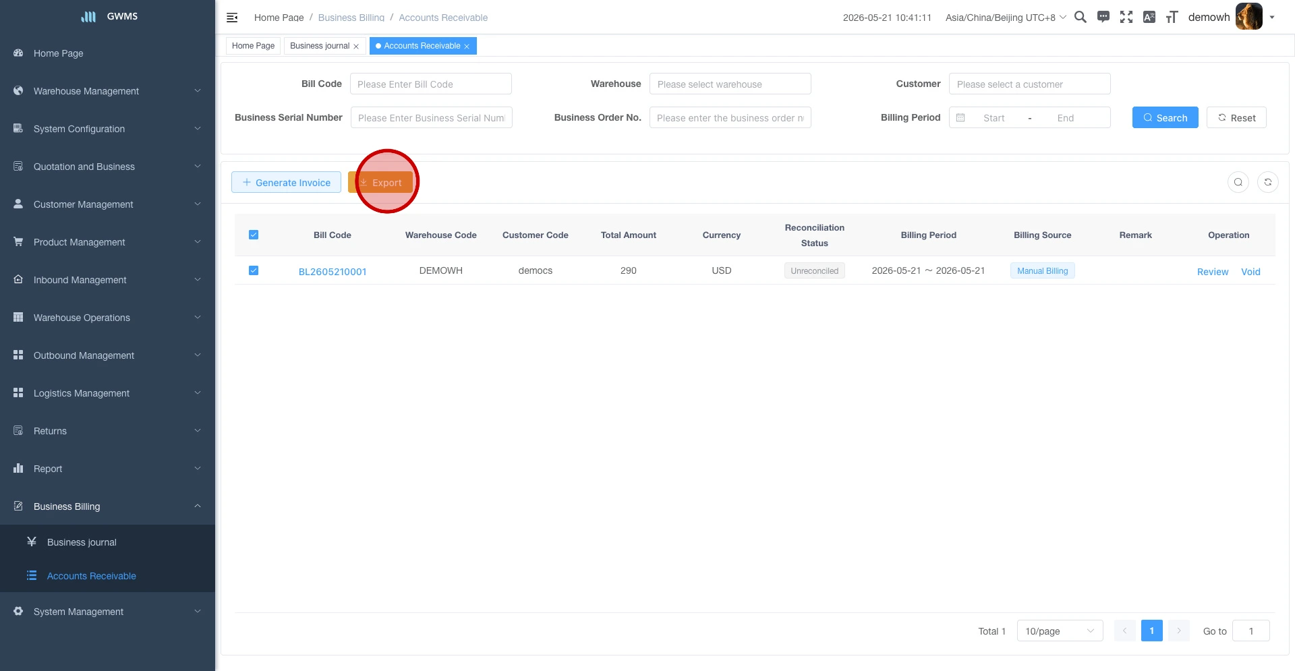Expand Warehouse Operations menu
This screenshot has width=1295, height=671.
(x=108, y=318)
